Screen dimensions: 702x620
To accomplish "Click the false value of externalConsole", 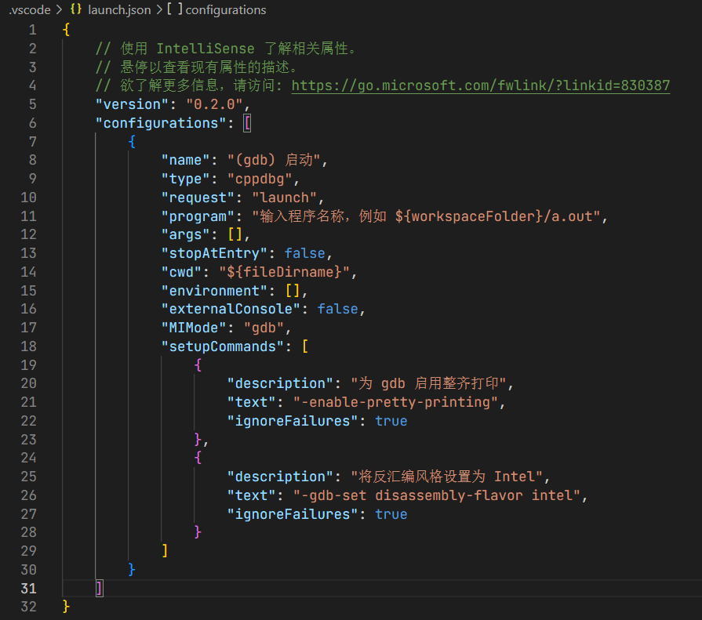I will click(337, 309).
